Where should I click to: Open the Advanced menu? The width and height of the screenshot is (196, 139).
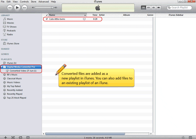coord(43,2)
